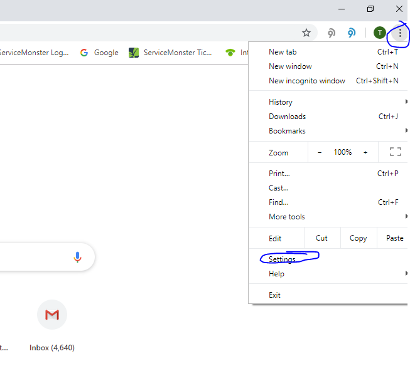
Task: Open ServiceMonster Tic... bookmark
Action: click(x=170, y=53)
